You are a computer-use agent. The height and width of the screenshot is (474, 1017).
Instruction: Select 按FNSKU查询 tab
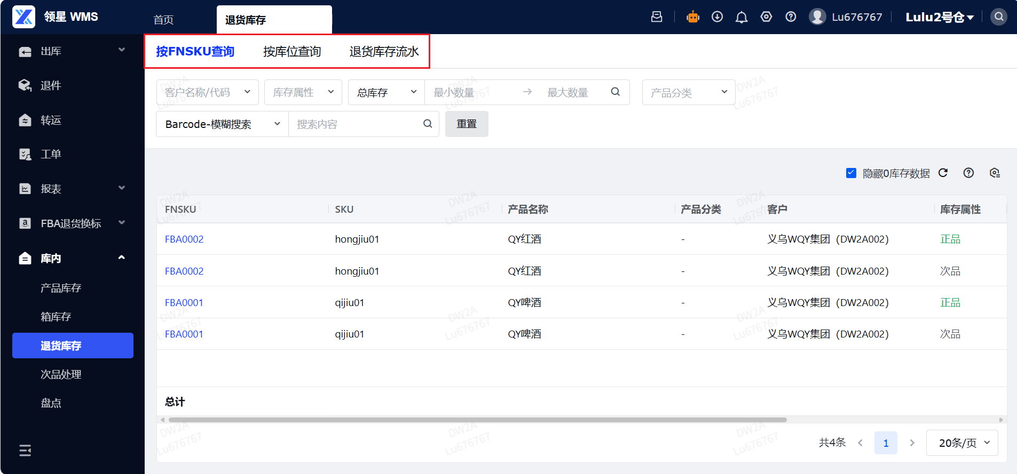click(195, 51)
